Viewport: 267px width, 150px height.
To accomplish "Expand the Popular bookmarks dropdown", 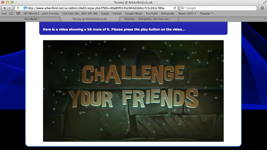I will (207, 13).
